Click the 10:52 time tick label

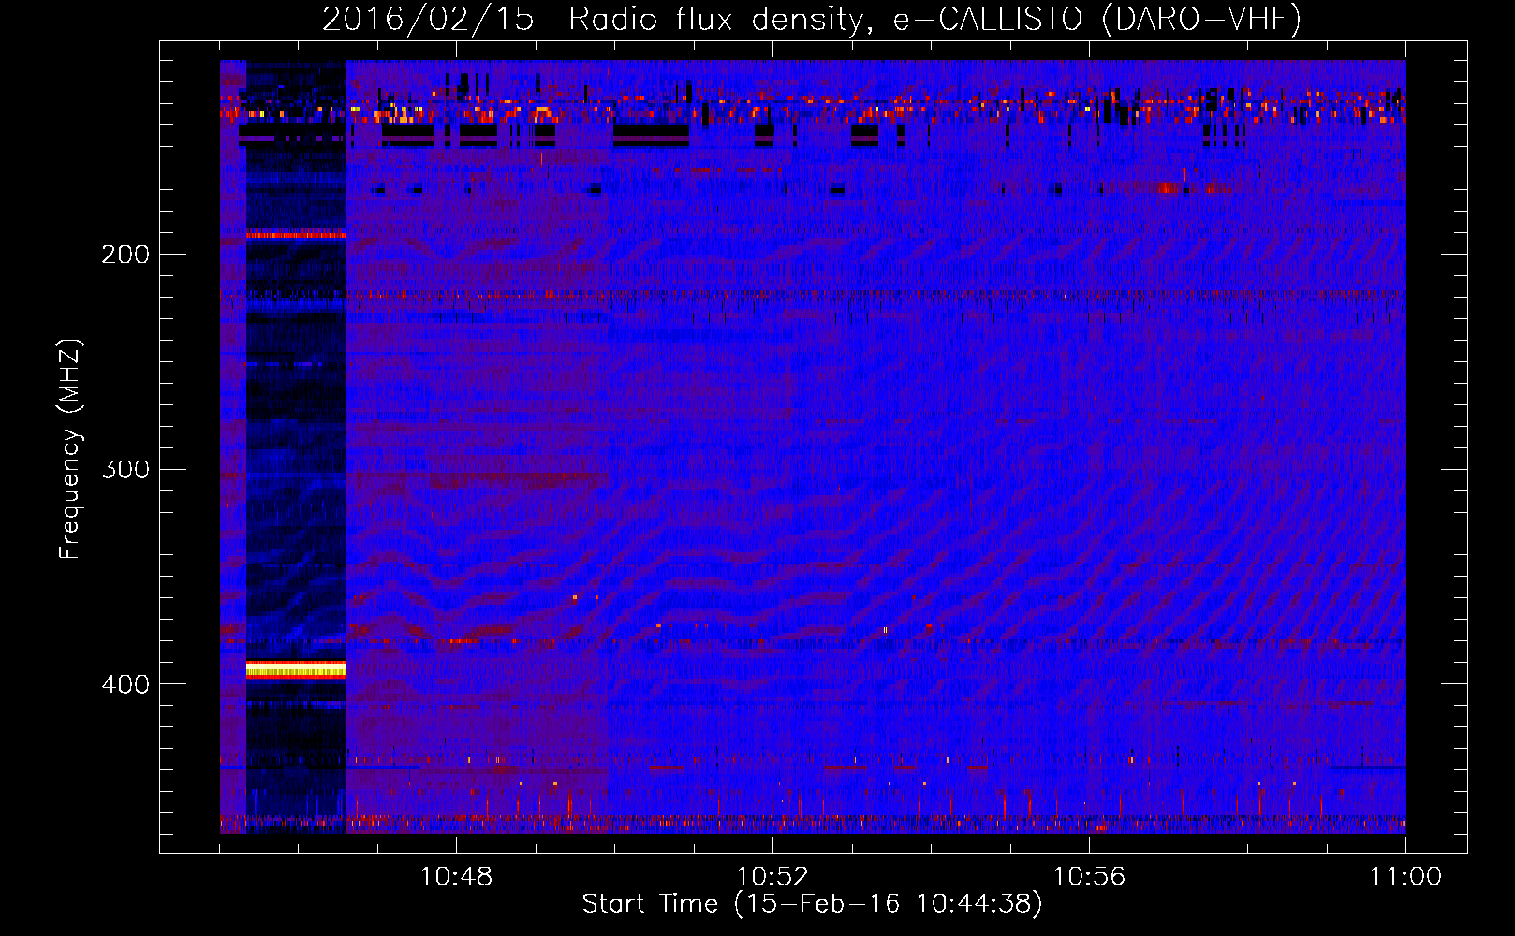pyautogui.click(x=772, y=876)
